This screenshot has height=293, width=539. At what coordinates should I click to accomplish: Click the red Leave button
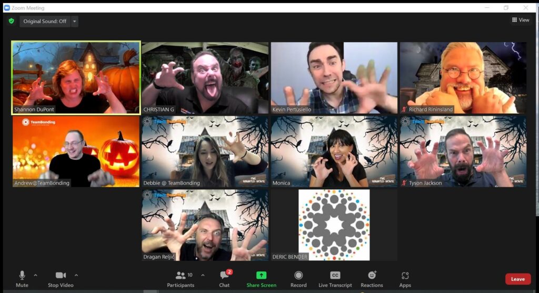(517, 279)
